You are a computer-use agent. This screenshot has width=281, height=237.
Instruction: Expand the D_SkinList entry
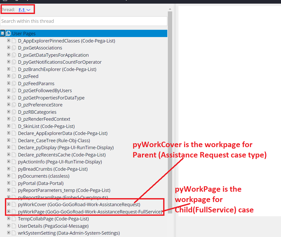(9, 126)
